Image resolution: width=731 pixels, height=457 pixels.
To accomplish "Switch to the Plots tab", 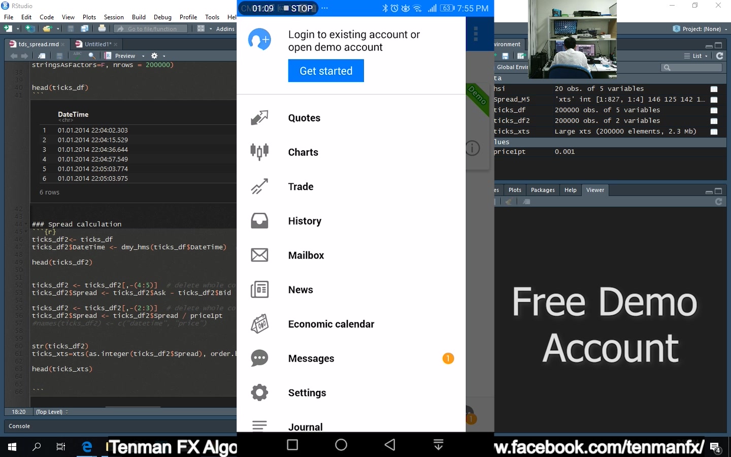I will [515, 190].
